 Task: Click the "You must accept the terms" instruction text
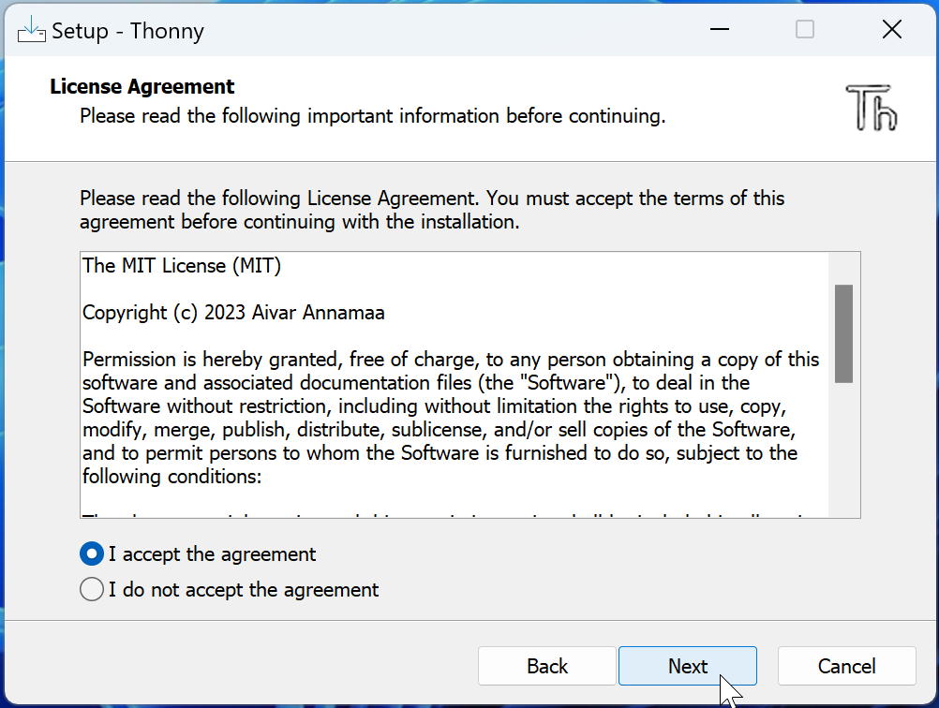(x=431, y=211)
